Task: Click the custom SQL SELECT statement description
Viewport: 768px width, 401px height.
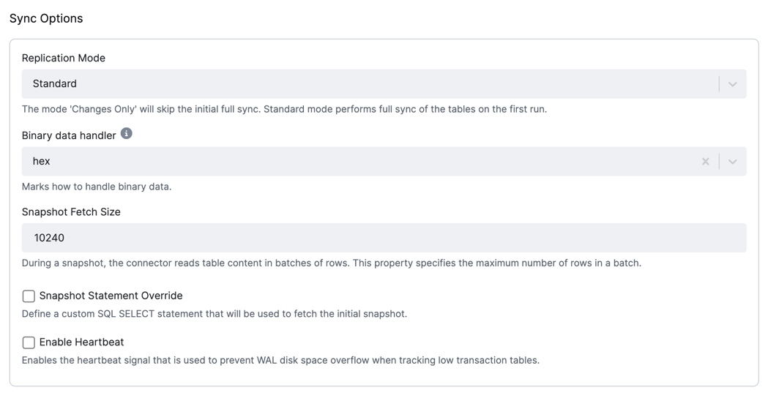Action: (x=215, y=314)
